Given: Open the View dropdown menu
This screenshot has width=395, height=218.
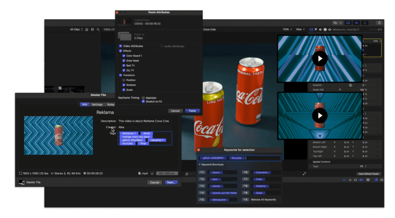Looking at the screenshot, I should point(299,30).
